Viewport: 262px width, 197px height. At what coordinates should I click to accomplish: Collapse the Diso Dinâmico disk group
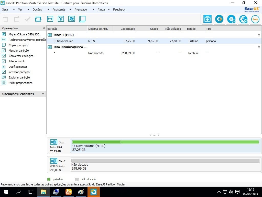click(259, 47)
